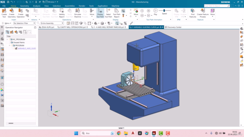Open the Assemblies ribbon tab
This screenshot has width=244, height=137.
click(x=69, y=6)
